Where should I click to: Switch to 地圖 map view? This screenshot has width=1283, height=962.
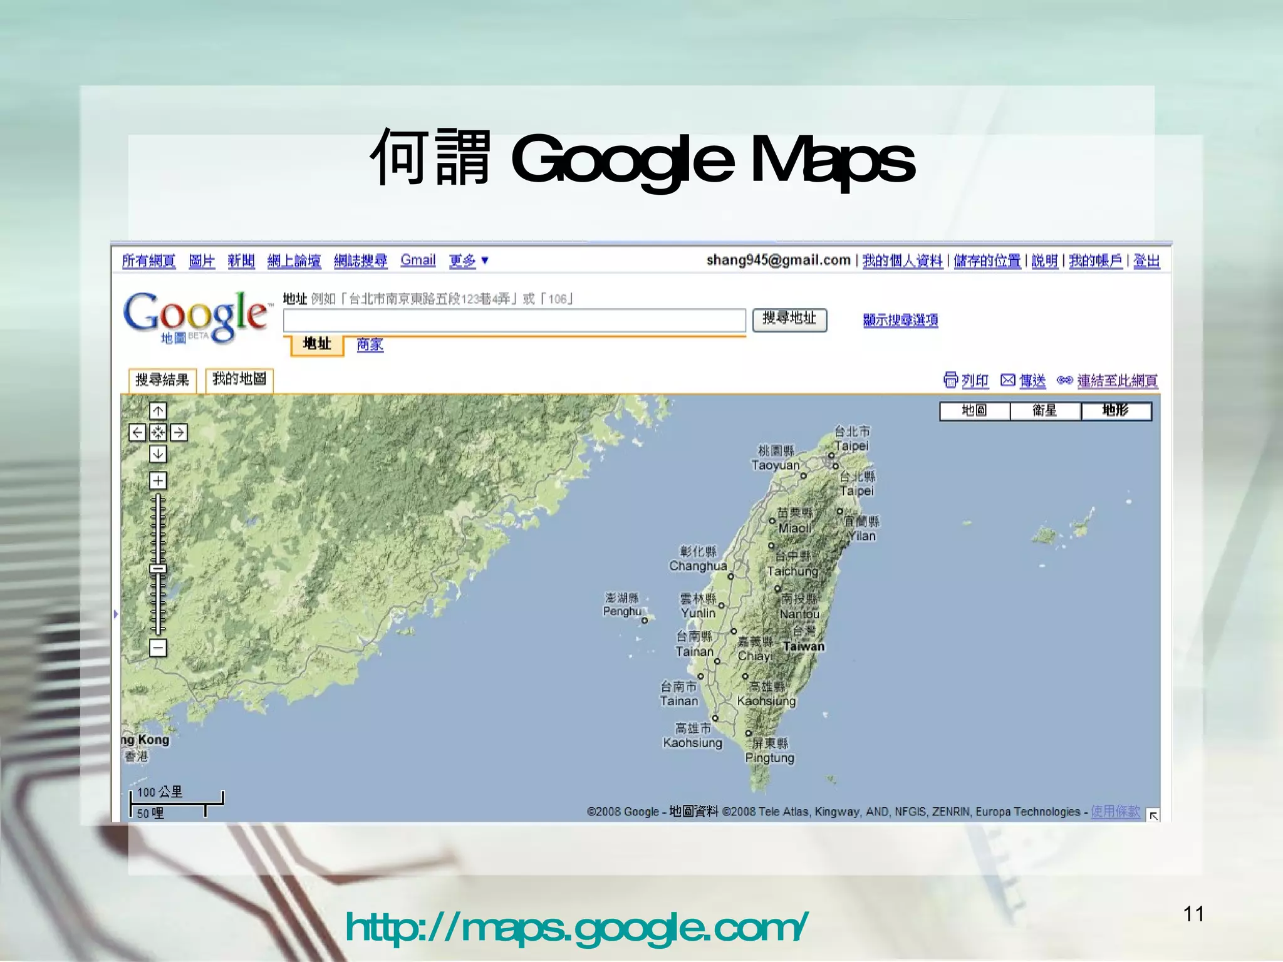[x=975, y=411]
